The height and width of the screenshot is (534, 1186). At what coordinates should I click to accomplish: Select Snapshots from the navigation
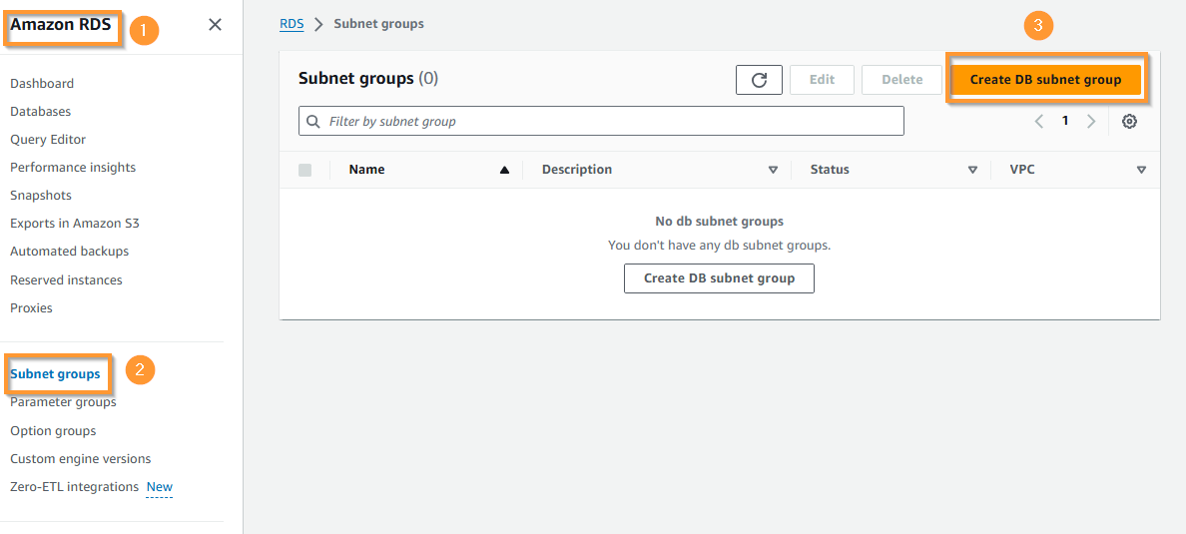click(x=41, y=195)
